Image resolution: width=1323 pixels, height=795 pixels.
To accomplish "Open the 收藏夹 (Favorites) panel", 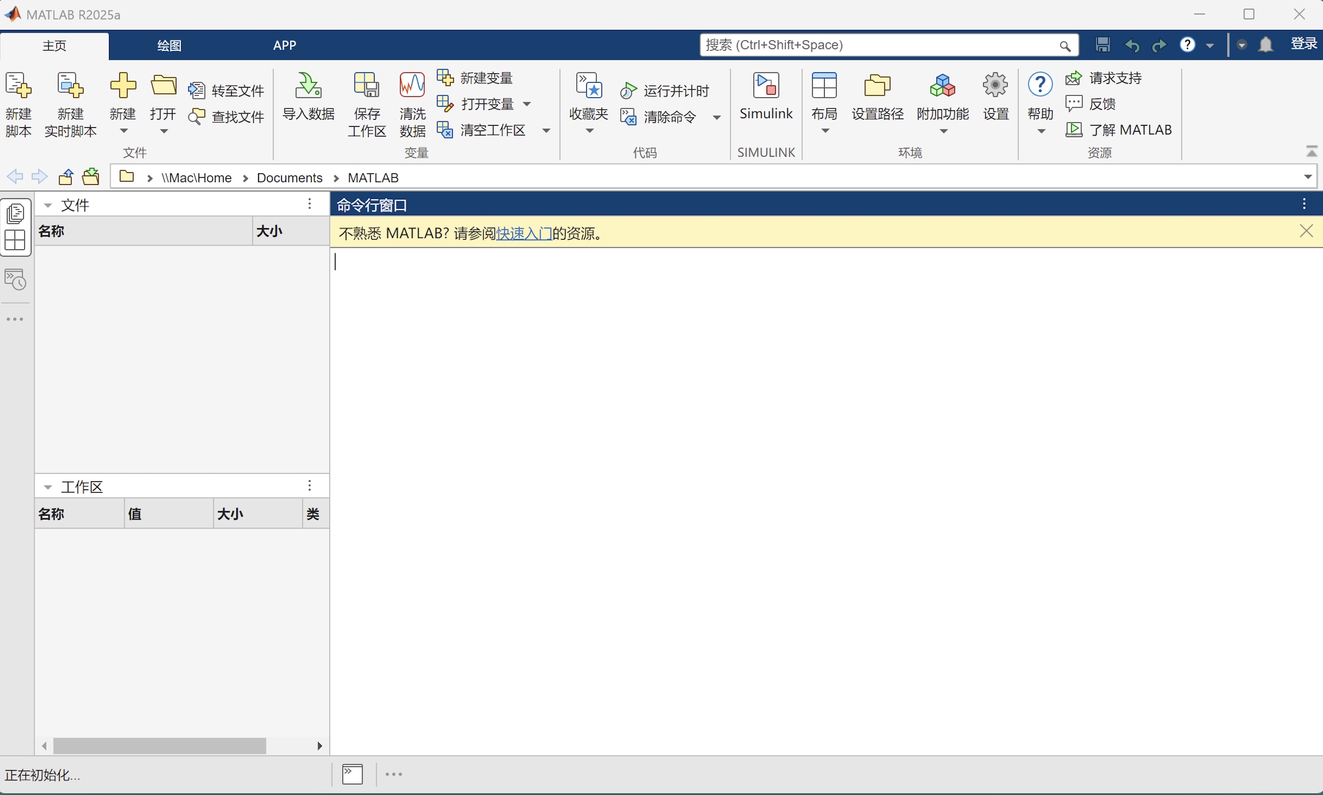I will (x=588, y=103).
